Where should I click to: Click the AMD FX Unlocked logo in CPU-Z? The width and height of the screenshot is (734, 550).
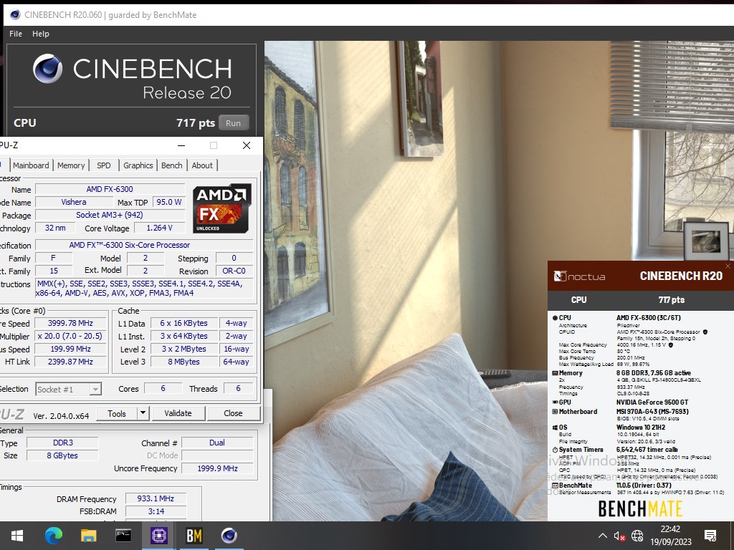(222, 208)
